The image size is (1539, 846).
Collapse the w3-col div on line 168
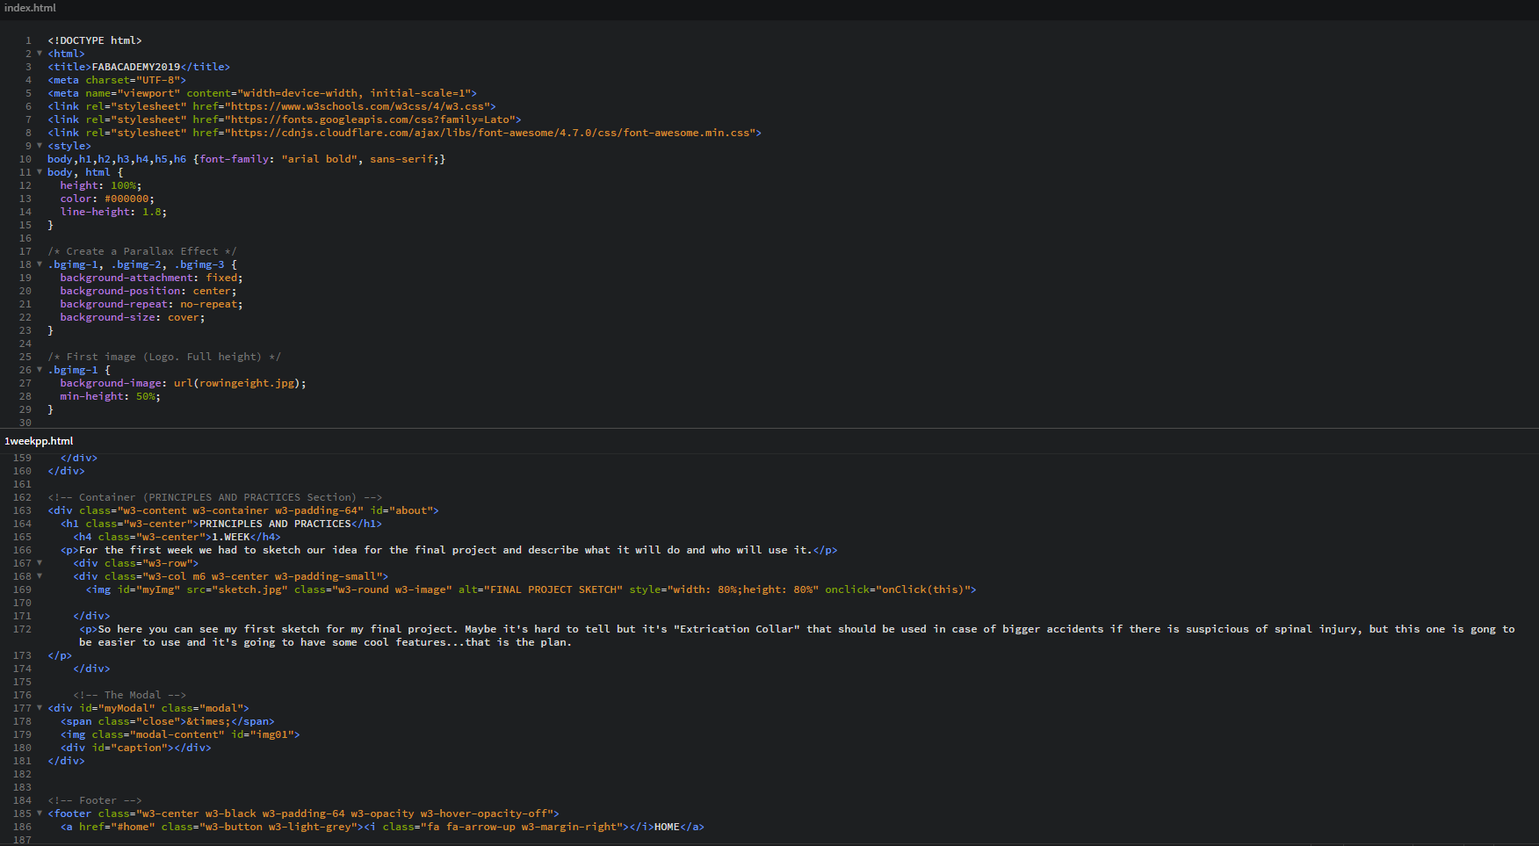click(x=39, y=575)
